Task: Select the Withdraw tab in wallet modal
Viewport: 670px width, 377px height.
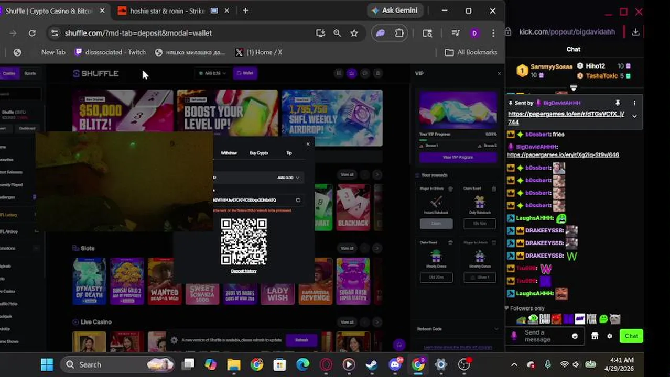Action: (229, 153)
